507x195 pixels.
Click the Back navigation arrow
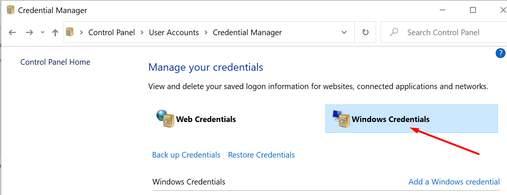click(x=12, y=33)
